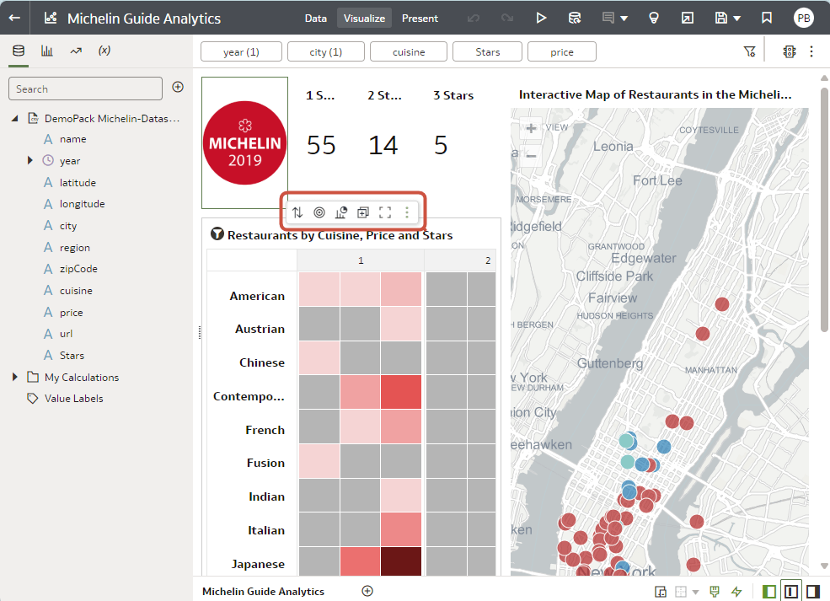Click the 55 one-star count tile
The width and height of the screenshot is (830, 601).
pyautogui.click(x=321, y=145)
